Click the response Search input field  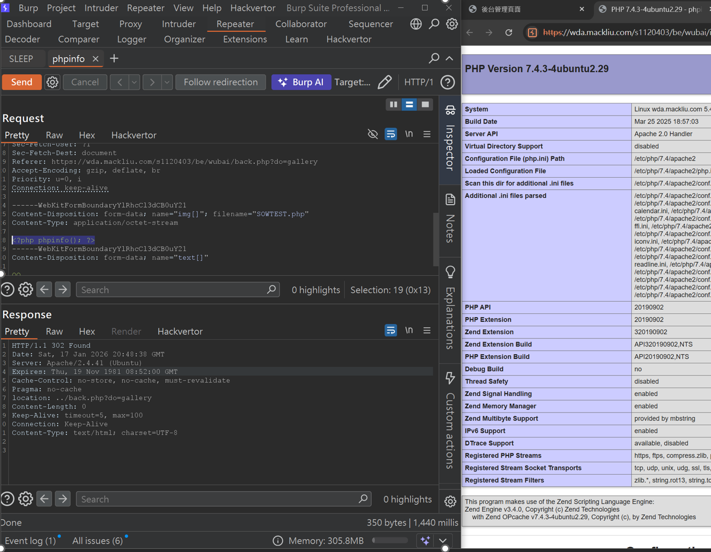click(224, 499)
